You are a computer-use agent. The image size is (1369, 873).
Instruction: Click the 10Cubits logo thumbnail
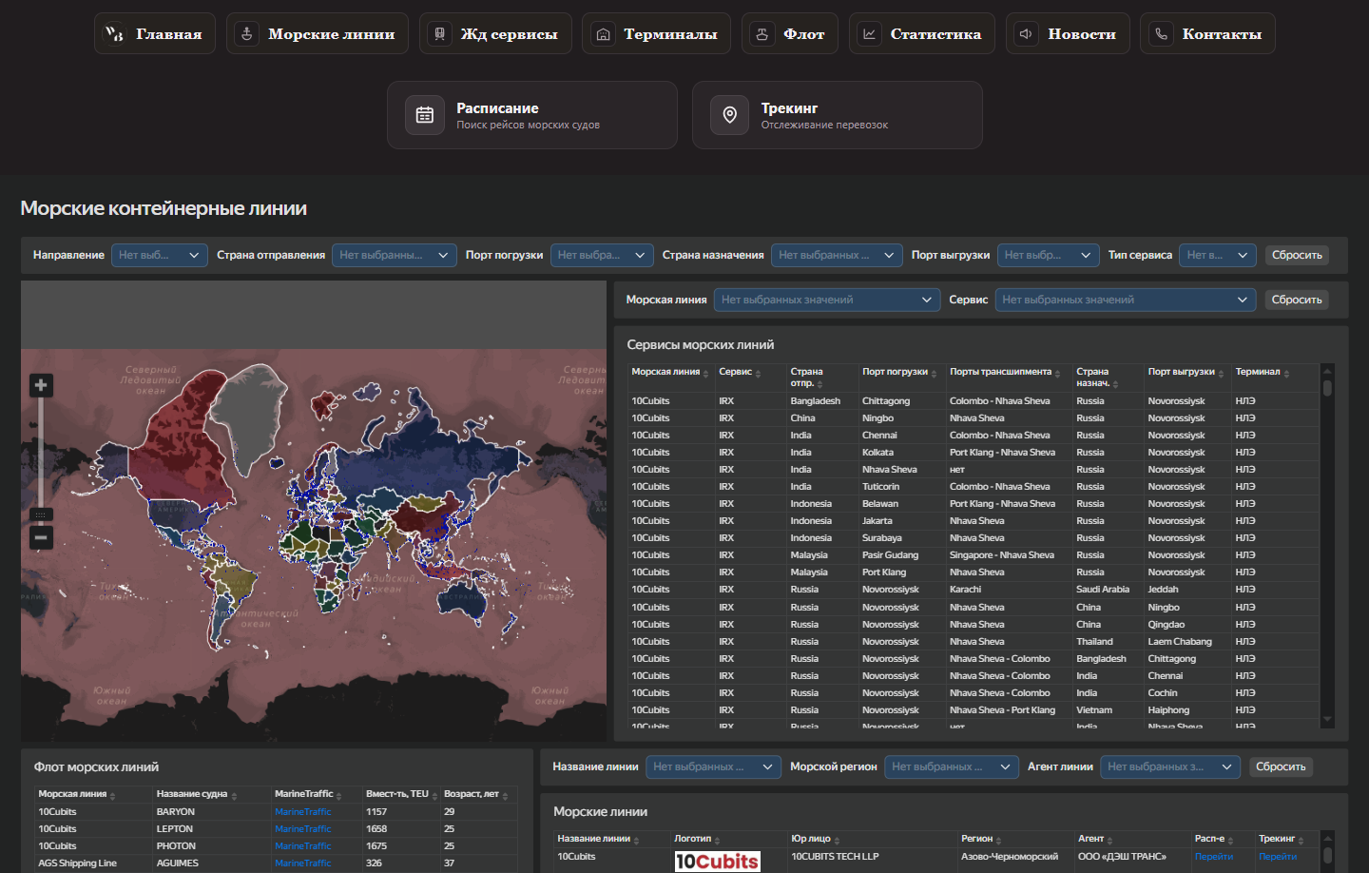click(717, 862)
